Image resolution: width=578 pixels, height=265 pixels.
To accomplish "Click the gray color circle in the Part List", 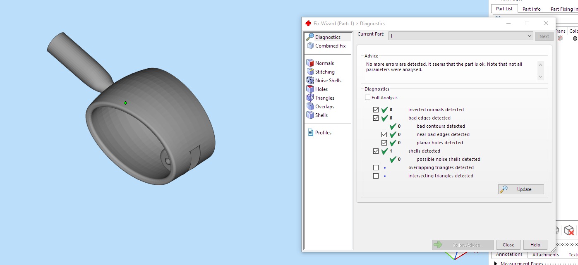I will (x=575, y=38).
